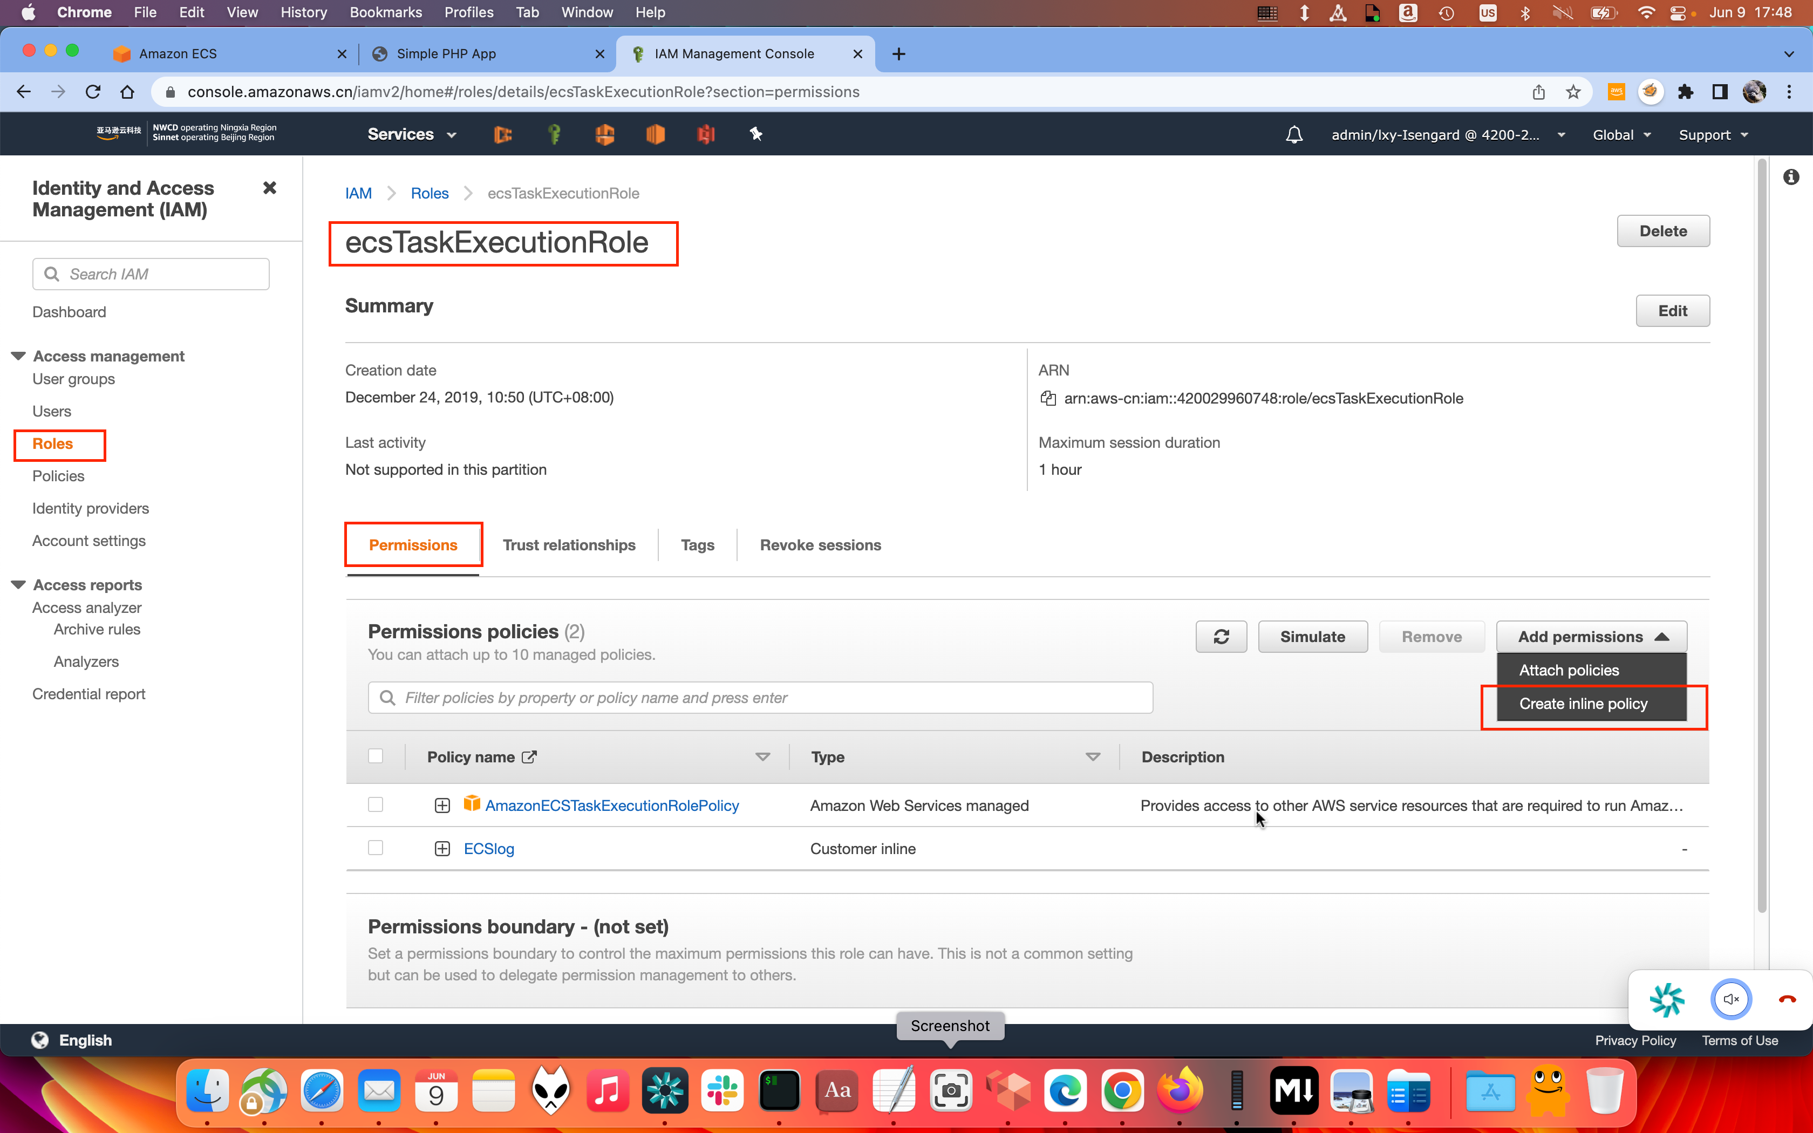This screenshot has width=1813, height=1133.
Task: Launch Slack from the Dock
Action: (x=722, y=1090)
